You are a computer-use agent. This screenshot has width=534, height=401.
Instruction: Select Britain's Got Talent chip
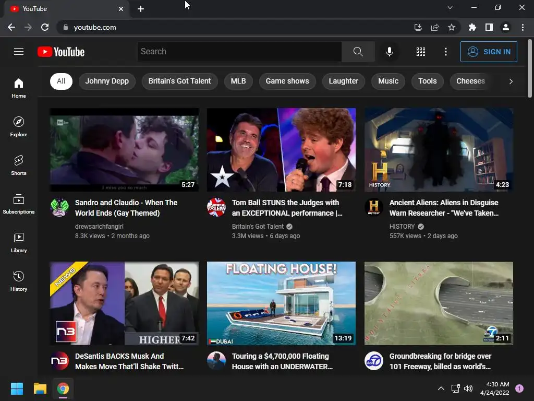[x=179, y=81]
